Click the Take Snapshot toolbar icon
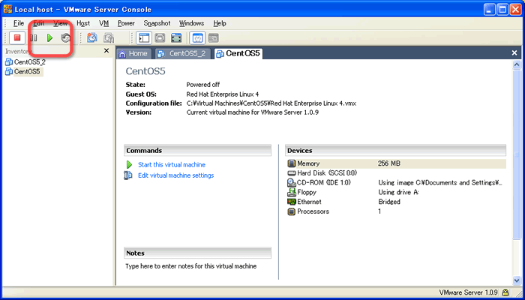 [x=92, y=37]
